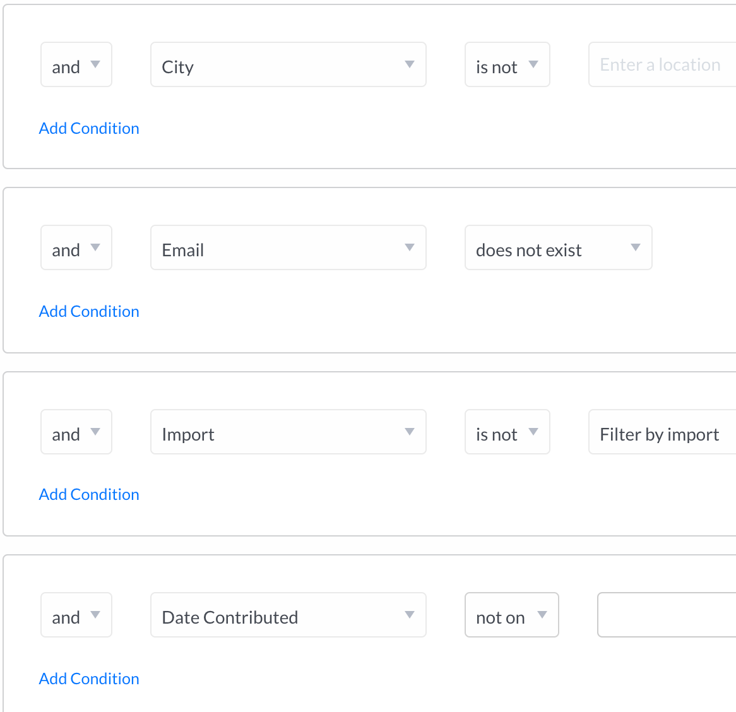The height and width of the screenshot is (712, 736).
Task: Open the 'is not' operator beside City
Action: [507, 65]
